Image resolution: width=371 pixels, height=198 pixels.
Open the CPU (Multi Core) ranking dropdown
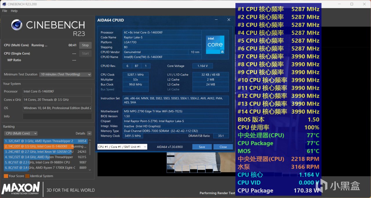tap(21, 133)
